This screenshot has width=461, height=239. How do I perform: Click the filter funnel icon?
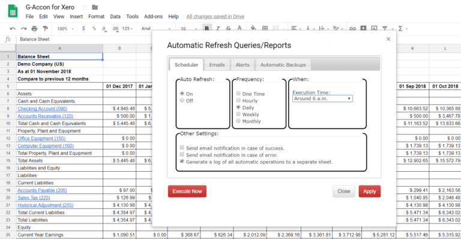tap(385, 28)
